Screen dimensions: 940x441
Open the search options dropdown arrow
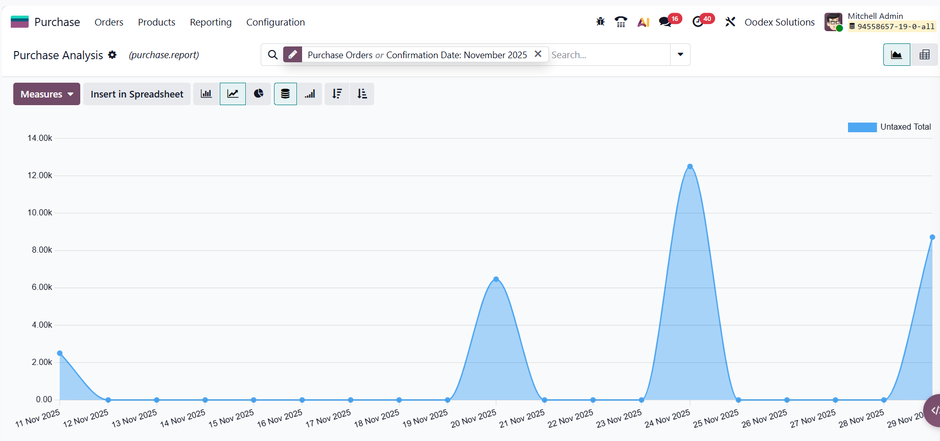(x=680, y=55)
